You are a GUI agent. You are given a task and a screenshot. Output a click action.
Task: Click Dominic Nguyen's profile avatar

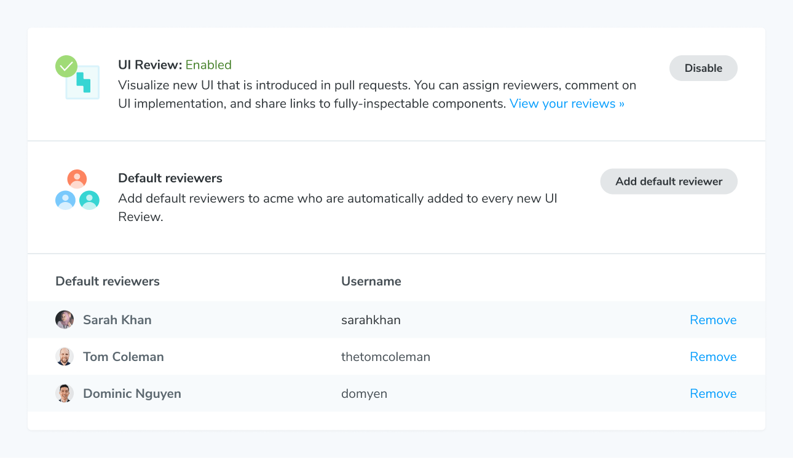(65, 393)
